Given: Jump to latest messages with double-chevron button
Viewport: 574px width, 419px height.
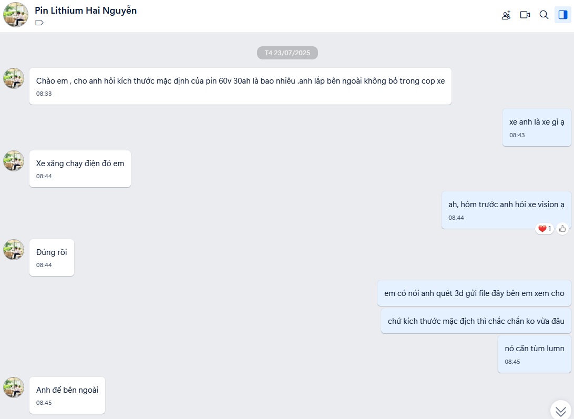Looking at the screenshot, I should click(561, 410).
